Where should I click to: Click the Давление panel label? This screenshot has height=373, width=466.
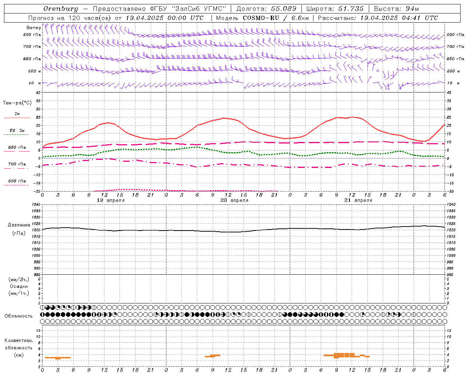pyautogui.click(x=19, y=225)
